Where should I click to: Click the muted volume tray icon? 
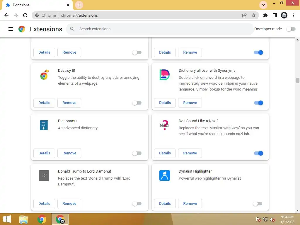point(272,219)
